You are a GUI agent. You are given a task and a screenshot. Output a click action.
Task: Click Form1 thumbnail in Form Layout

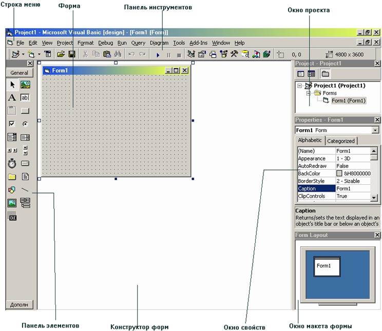327,266
